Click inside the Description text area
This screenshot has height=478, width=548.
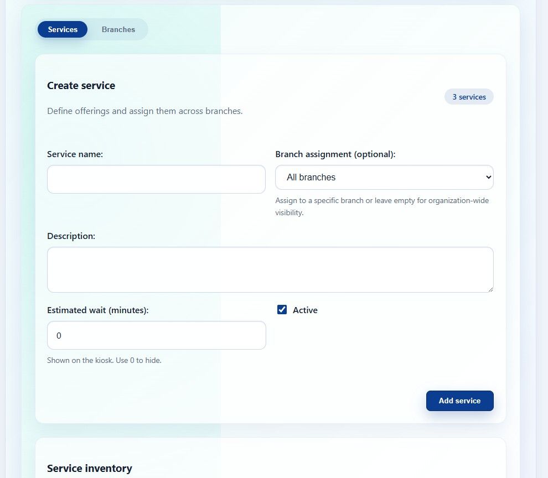[x=270, y=269]
